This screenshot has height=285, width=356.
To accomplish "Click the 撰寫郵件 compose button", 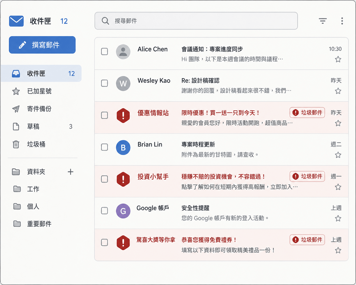I will (42, 45).
